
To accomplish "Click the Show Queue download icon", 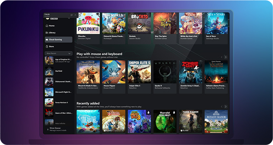I will point(47,129).
